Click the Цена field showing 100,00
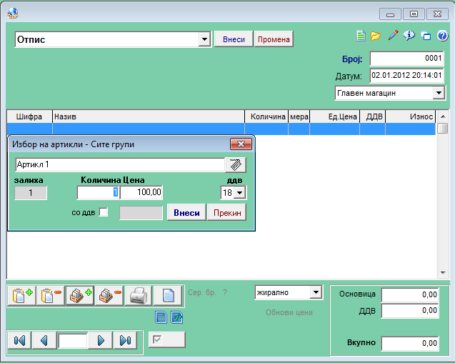455x363 pixels. [141, 193]
